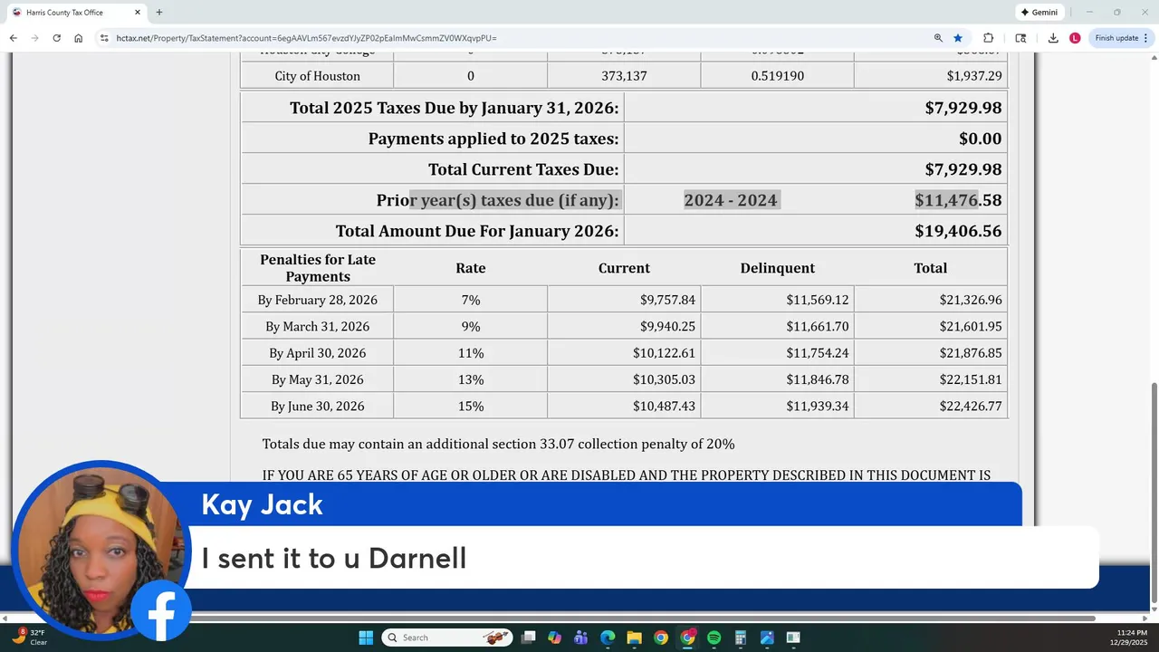The height and width of the screenshot is (652, 1159).
Task: Open Microsoft Teams from the taskbar
Action: point(581,638)
